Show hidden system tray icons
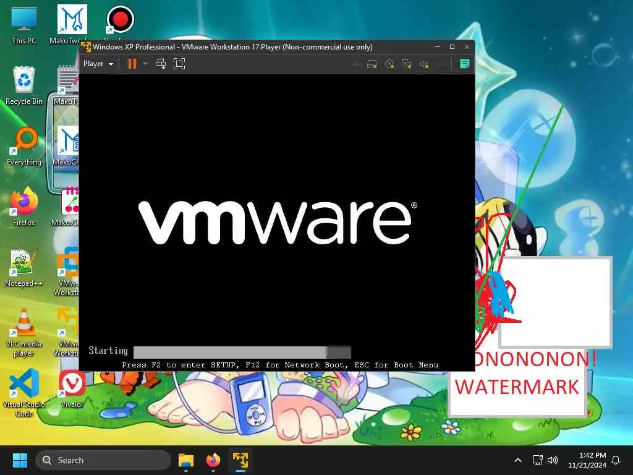 click(518, 460)
